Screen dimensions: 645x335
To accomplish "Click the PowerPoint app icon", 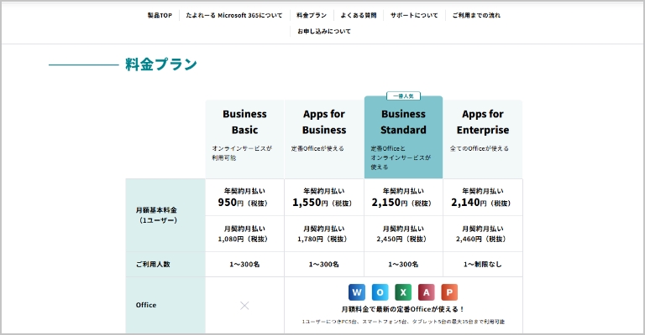I will (x=449, y=292).
